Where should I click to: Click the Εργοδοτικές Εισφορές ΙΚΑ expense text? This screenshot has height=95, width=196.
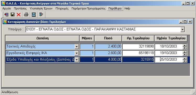[x=27, y=53]
